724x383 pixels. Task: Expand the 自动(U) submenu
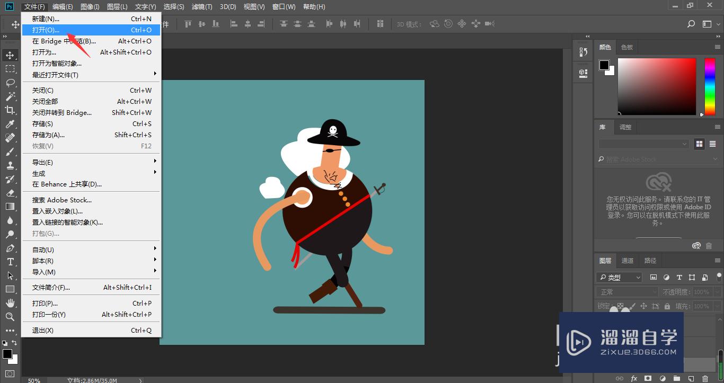(x=91, y=250)
